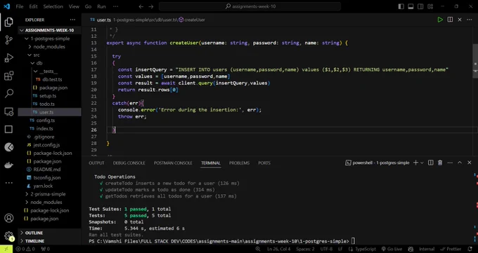Viewport: 478px width, 253px height.
Task: Switch to the PROBLEMS tab
Action: pyautogui.click(x=239, y=163)
